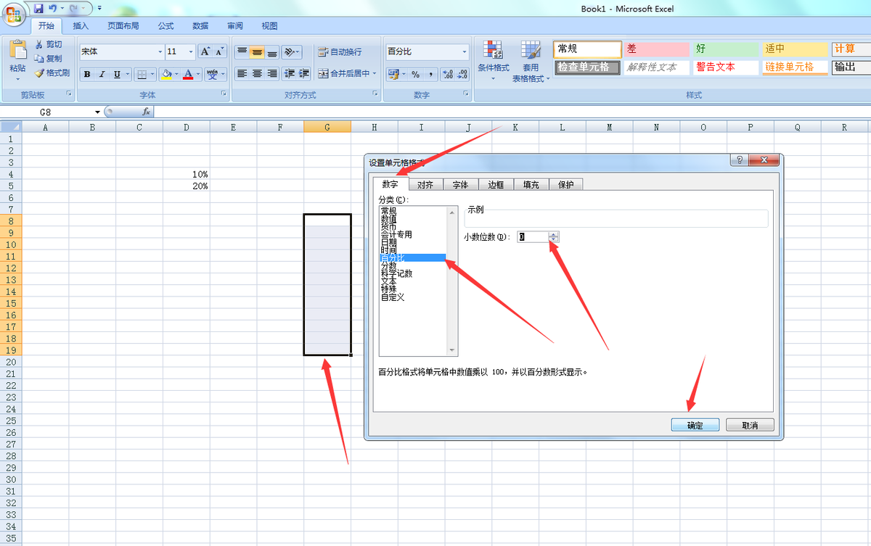Click the Undo icon in quick access toolbar
This screenshot has width=871, height=546.
(x=53, y=9)
